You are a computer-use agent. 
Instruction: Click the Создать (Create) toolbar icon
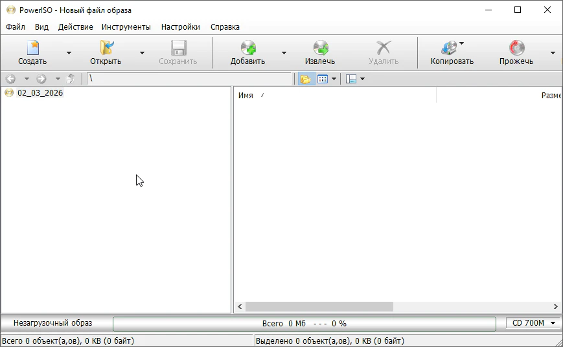(x=32, y=48)
